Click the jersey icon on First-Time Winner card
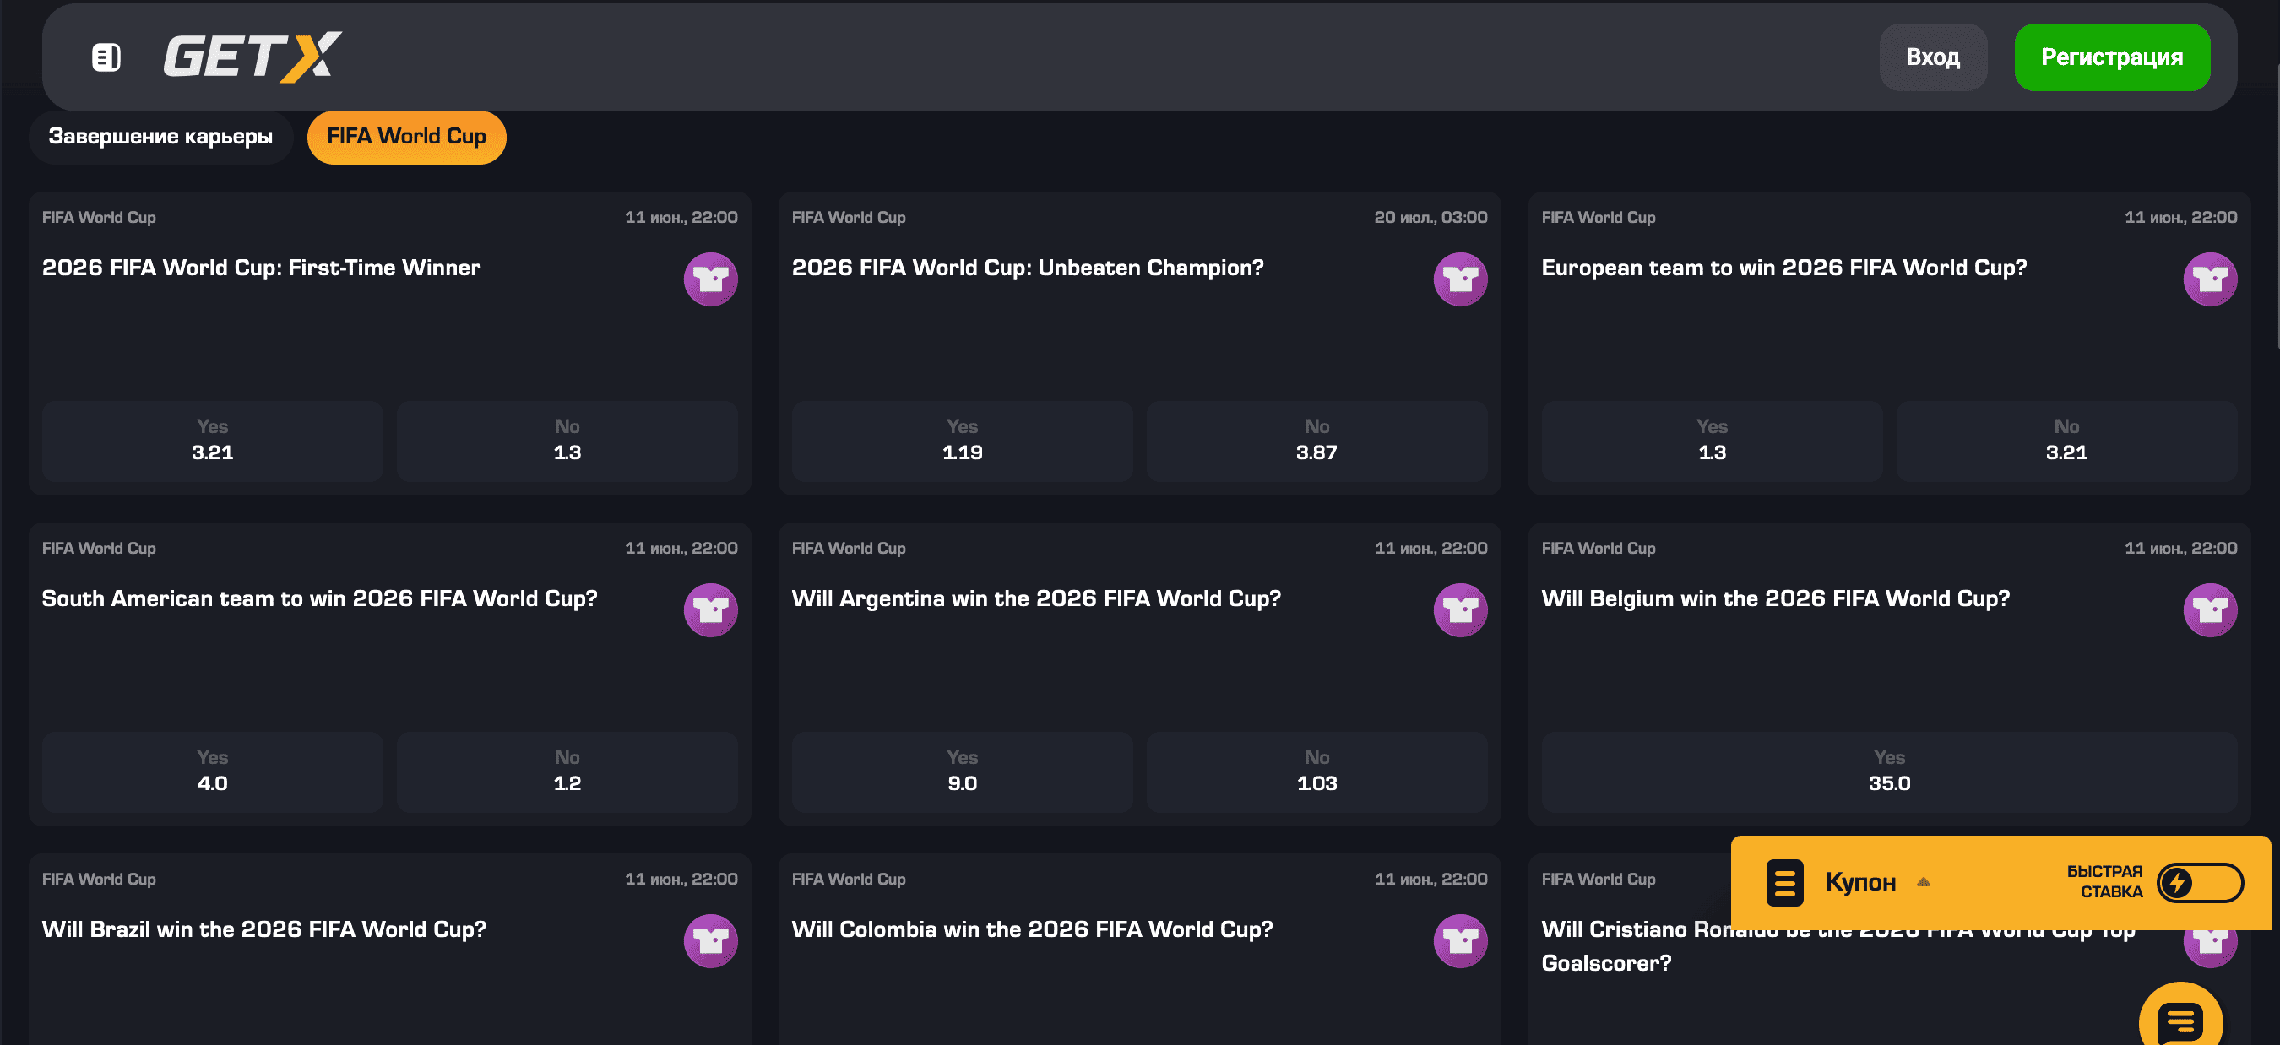Screen dimensions: 2280x1045 pos(710,279)
